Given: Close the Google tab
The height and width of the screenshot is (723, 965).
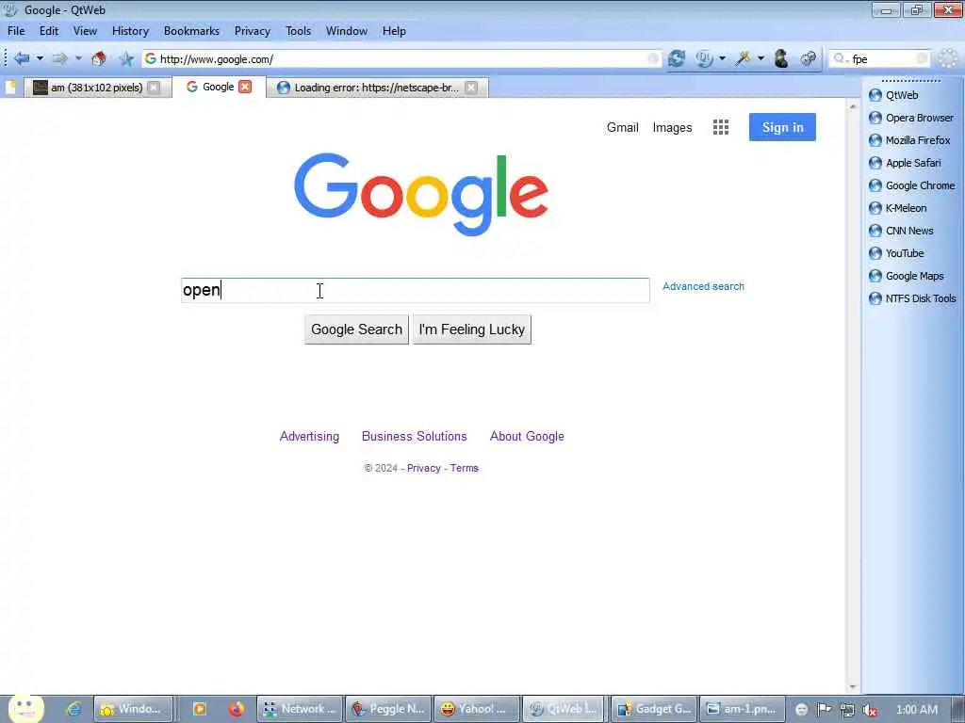Looking at the screenshot, I should pos(245,87).
